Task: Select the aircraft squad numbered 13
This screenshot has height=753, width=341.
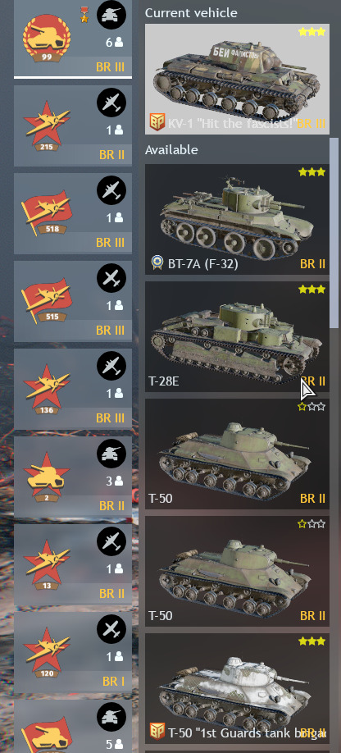Action: pos(72,564)
